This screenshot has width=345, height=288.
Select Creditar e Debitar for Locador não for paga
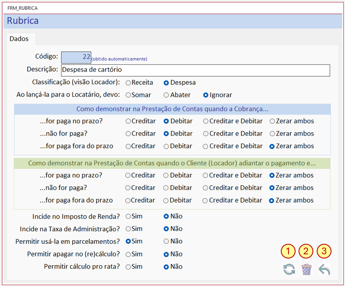click(205, 188)
